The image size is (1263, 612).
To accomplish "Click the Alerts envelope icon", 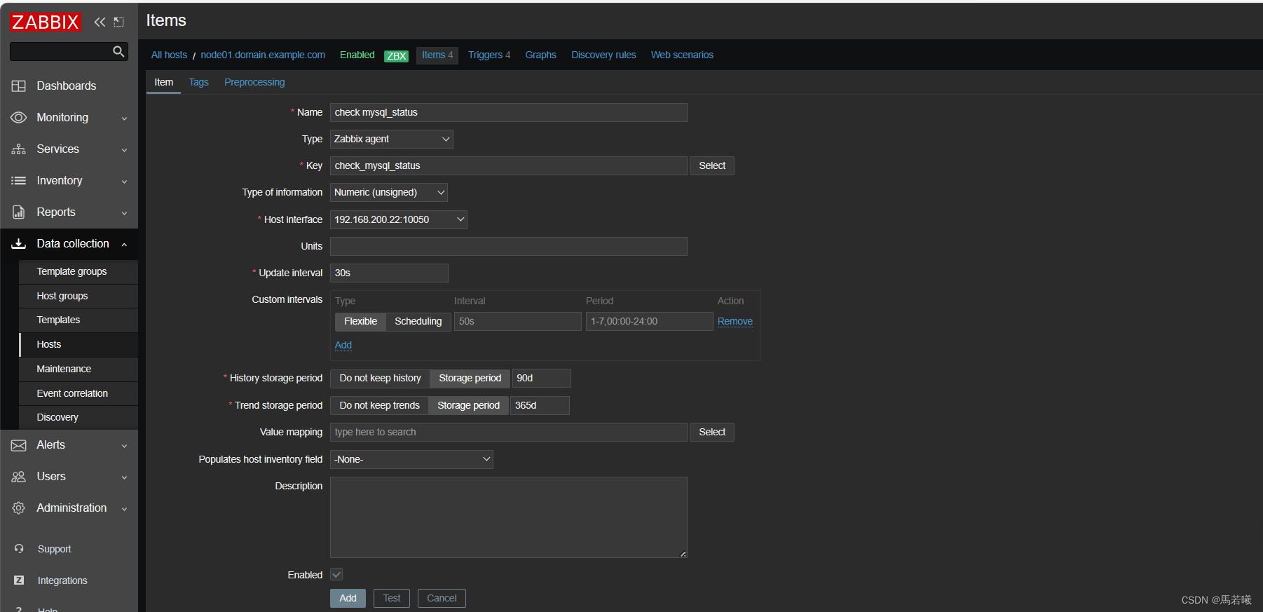I will [19, 445].
